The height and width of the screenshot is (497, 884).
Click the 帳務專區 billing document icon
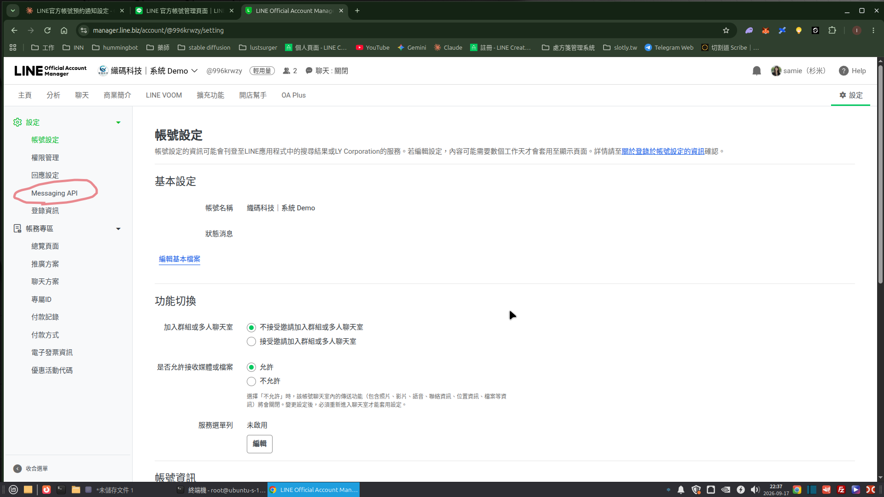pos(17,229)
